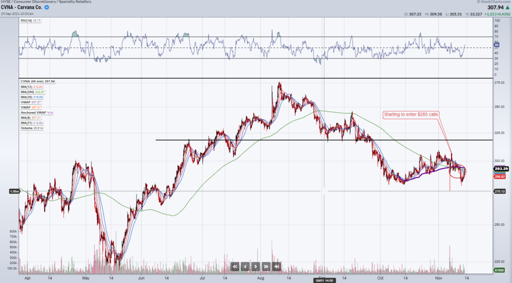Click the Nov label on date axis
This screenshot has width=512, height=283.
click(x=438, y=278)
